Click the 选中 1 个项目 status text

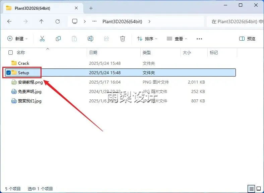pyautogui.click(x=40, y=189)
